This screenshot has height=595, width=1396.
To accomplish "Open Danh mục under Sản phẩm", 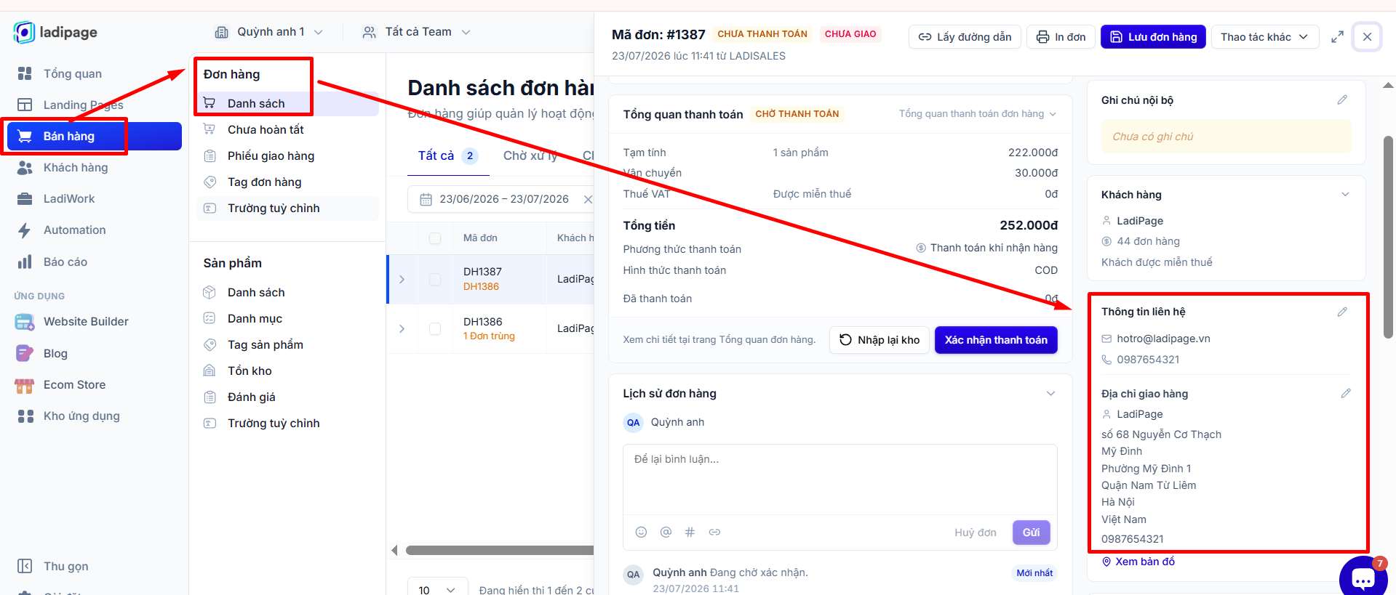I will pos(255,318).
